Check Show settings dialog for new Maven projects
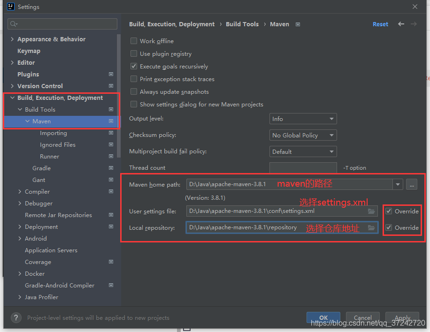Image resolution: width=430 pixels, height=332 pixels. [x=134, y=104]
